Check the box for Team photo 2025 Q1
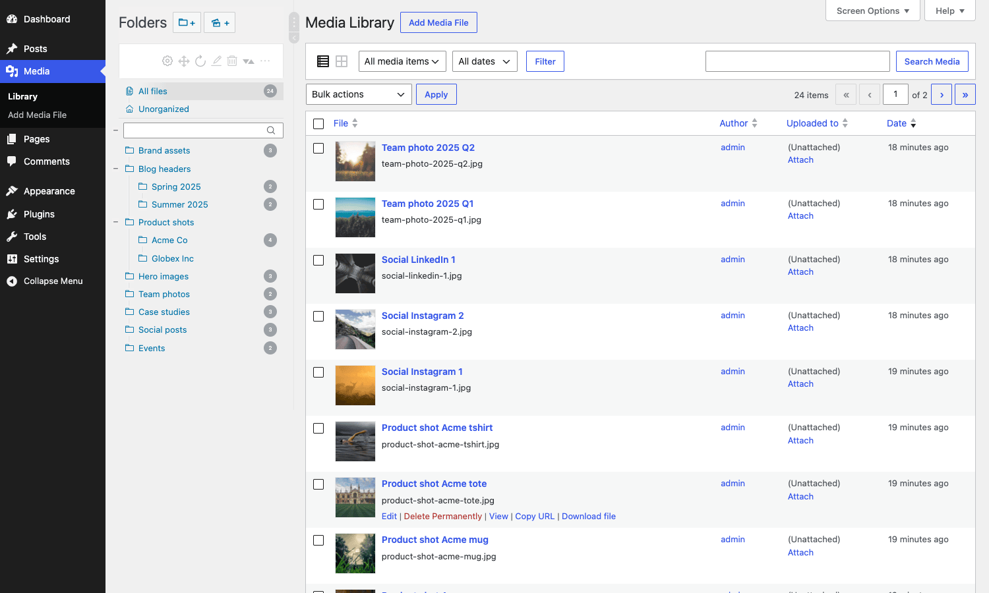The height and width of the screenshot is (593, 989). click(x=318, y=204)
